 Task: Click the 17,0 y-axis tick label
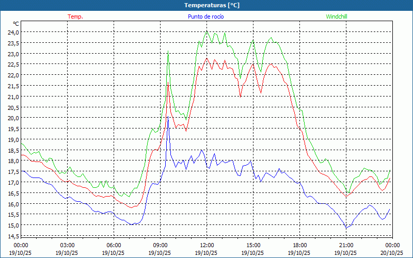pos(12,183)
